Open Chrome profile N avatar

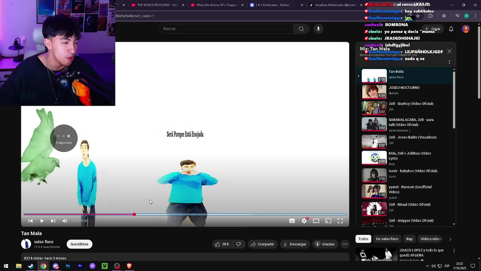click(466, 16)
